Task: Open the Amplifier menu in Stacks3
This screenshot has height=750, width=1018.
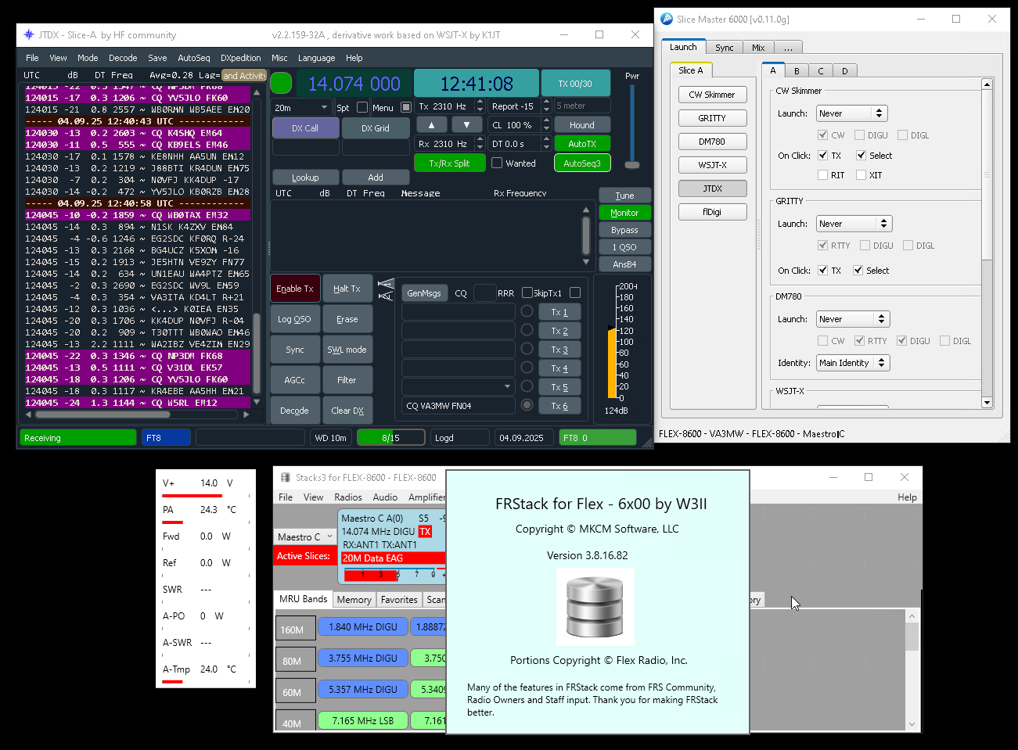Action: coord(426,497)
